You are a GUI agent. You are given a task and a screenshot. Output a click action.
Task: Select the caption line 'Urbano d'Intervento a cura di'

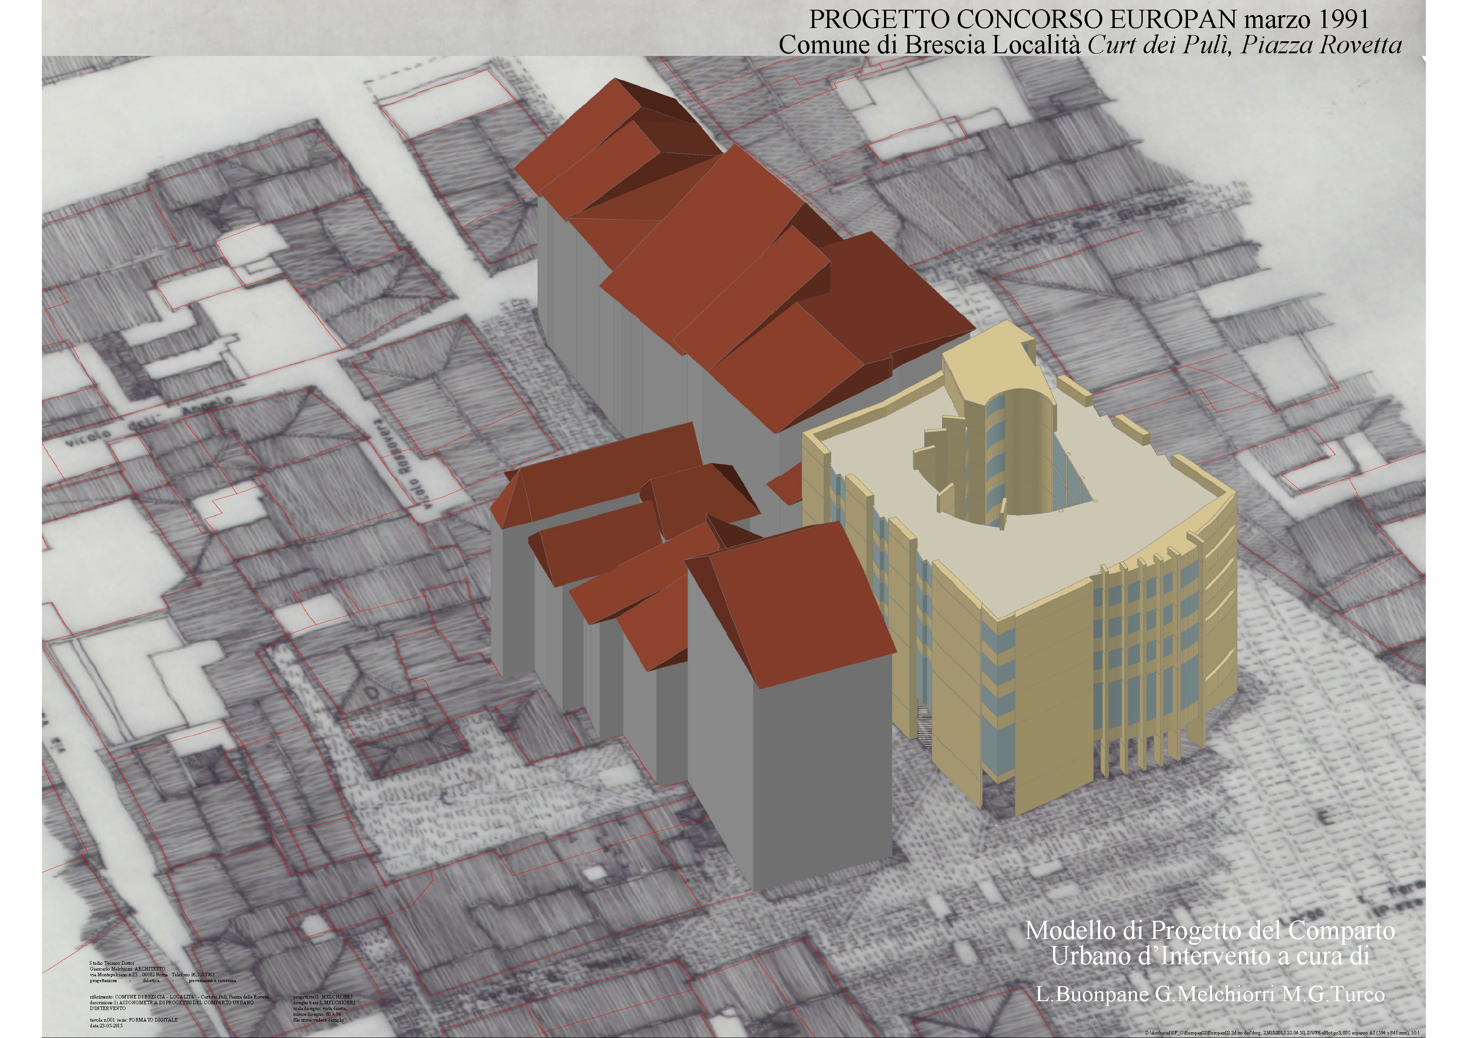(x=1210, y=955)
